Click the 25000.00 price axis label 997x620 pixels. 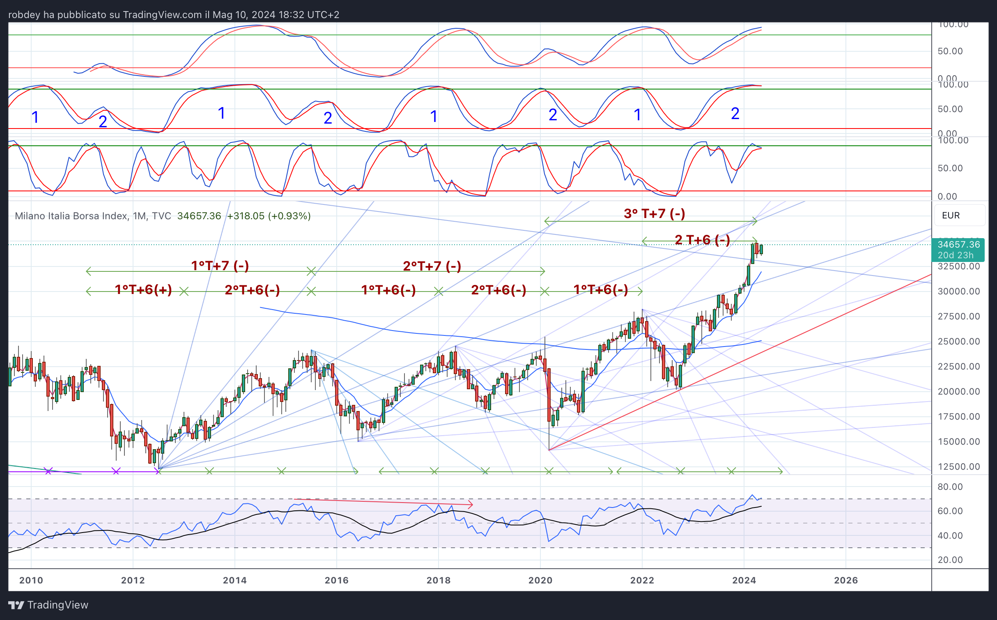coord(959,342)
